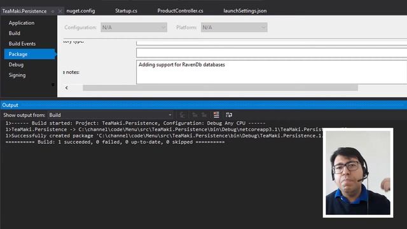Switch to the launchSettings.json tab
This screenshot has height=229, width=407.
(245, 11)
